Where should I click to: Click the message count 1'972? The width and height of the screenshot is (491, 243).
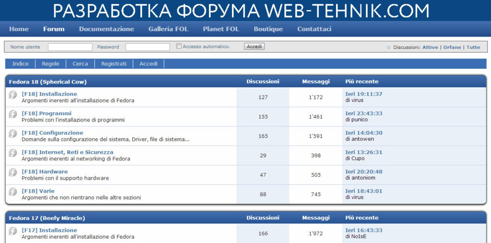tap(316, 234)
